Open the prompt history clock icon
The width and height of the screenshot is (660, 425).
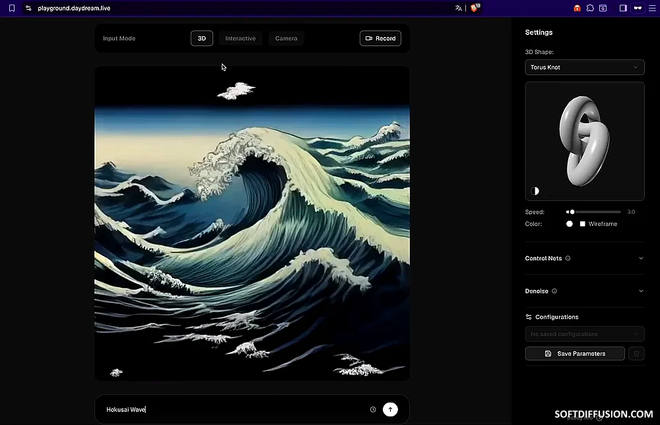(x=373, y=409)
